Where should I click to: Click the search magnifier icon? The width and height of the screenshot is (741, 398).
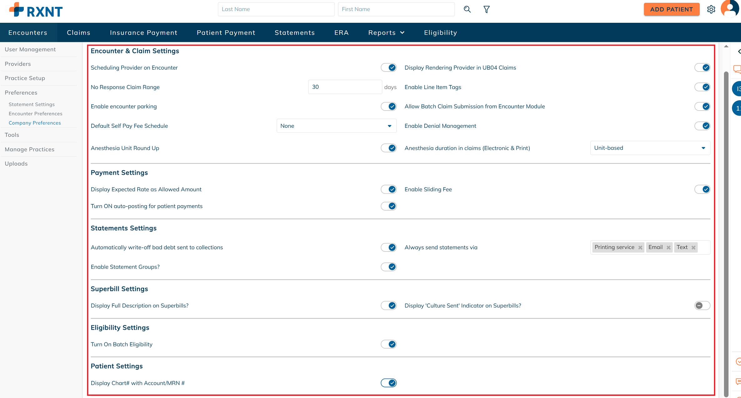click(x=467, y=9)
